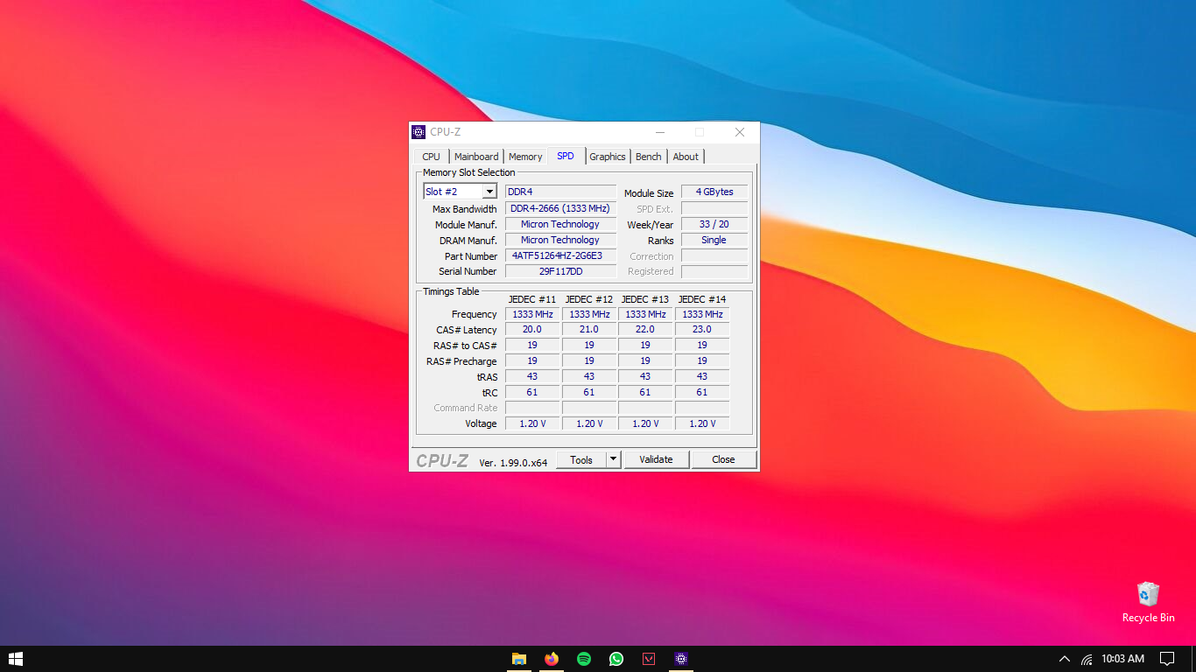Click the taskbar clock showing 10:03 AM

1125,658
